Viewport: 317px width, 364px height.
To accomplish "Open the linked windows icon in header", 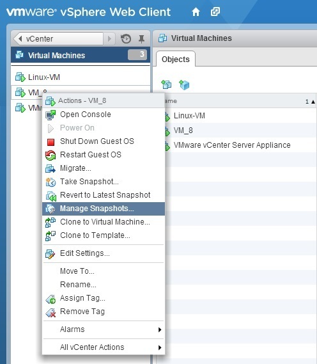I will (215, 12).
